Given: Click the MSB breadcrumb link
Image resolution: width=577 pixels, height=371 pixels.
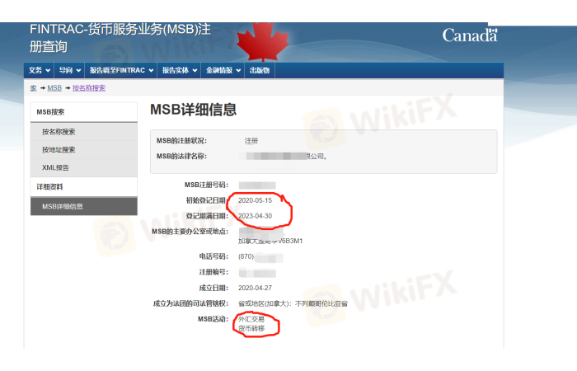Looking at the screenshot, I should click(54, 88).
